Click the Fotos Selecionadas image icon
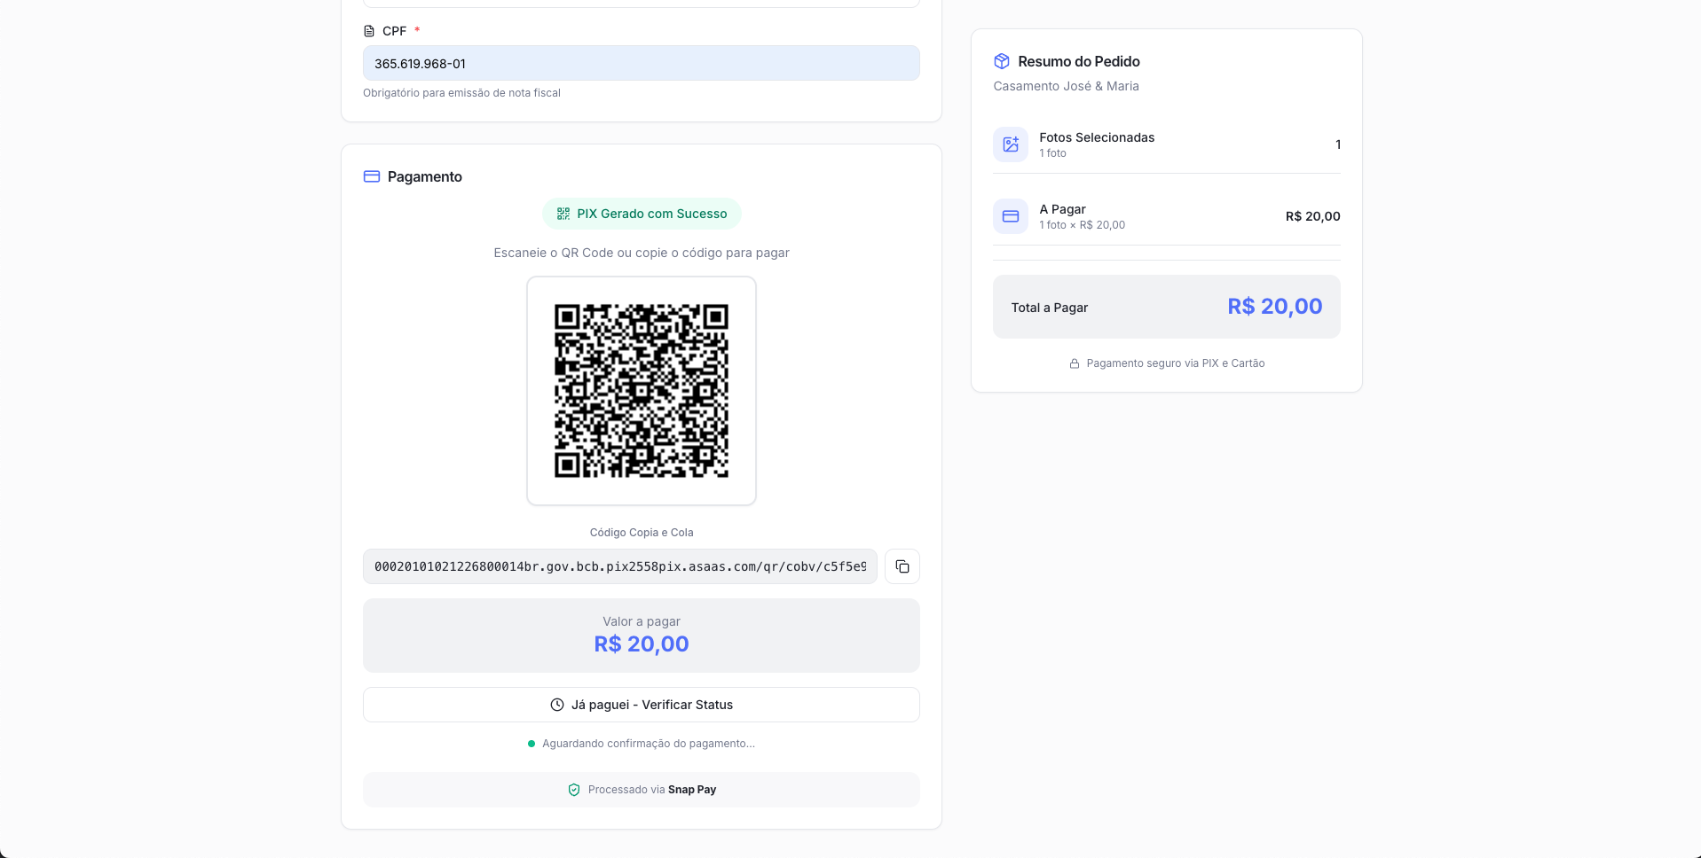 point(1011,144)
